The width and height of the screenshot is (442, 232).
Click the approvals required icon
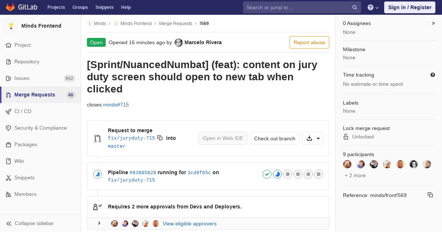pos(97,207)
